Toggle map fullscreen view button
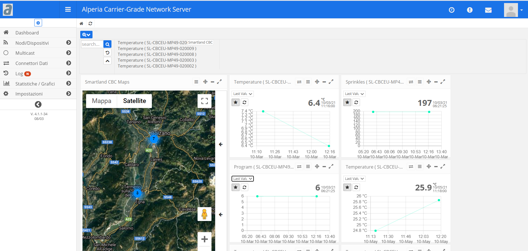This screenshot has height=251, width=528. (x=205, y=101)
